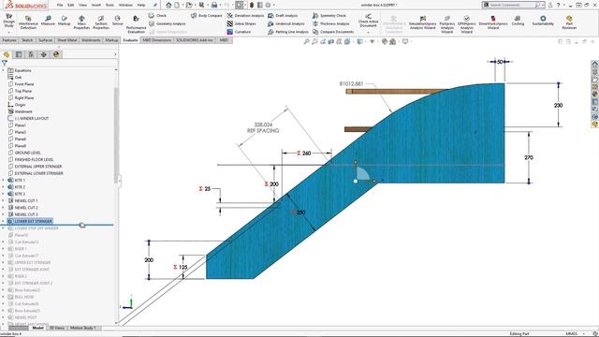The height and width of the screenshot is (337, 599).
Task: Open the PropertyManager tab
Action: (x=19, y=54)
